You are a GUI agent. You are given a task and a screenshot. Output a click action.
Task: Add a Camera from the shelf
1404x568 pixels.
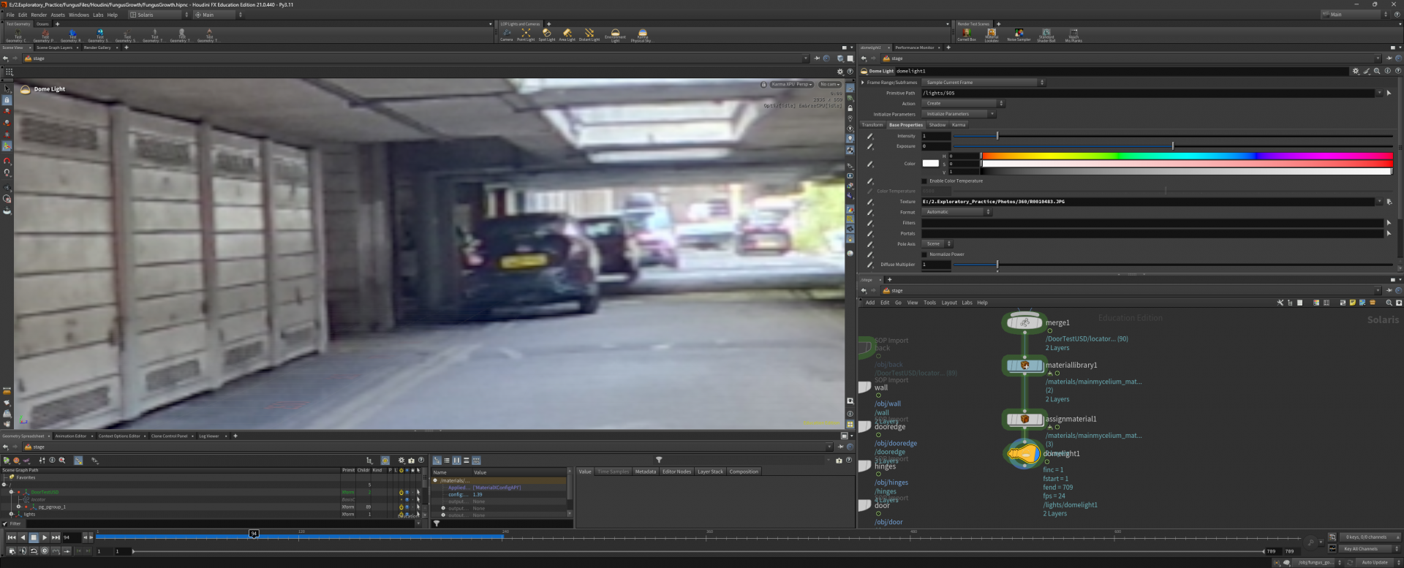(506, 34)
